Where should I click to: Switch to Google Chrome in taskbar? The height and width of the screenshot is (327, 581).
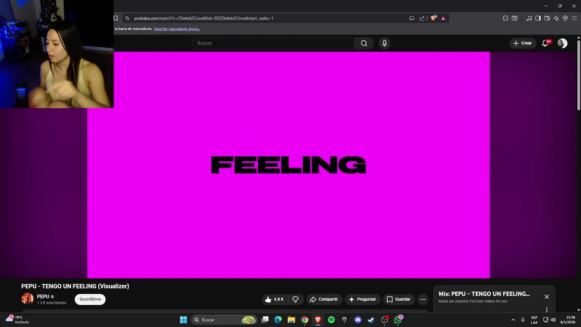305,320
